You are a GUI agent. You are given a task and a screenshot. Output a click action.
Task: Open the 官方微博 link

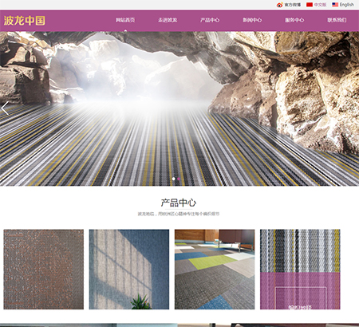click(x=293, y=5)
